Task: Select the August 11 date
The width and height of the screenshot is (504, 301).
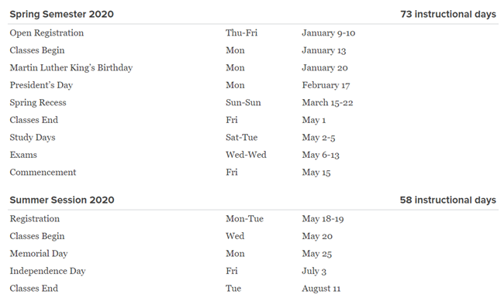Action: coord(321,289)
